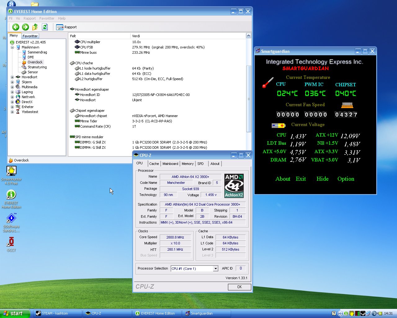This screenshot has width=397, height=318.
Task: Open EVEREST Home Edition desktop shortcut
Action: pos(11,199)
